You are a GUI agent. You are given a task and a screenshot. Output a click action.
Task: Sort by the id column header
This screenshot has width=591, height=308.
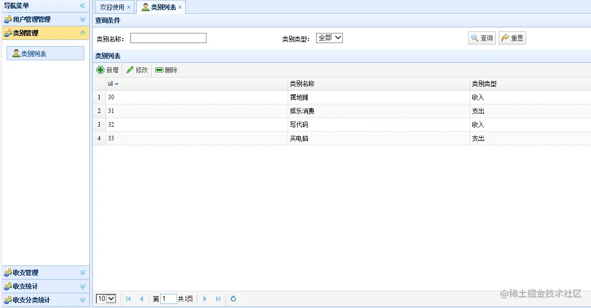coord(196,84)
